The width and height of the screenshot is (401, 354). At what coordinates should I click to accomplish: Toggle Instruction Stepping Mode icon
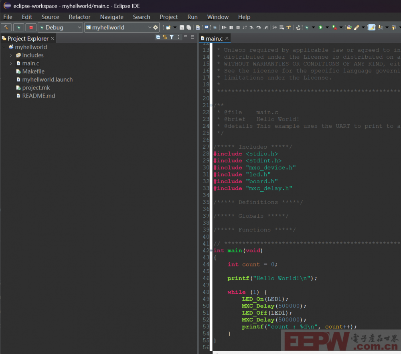tap(274, 27)
